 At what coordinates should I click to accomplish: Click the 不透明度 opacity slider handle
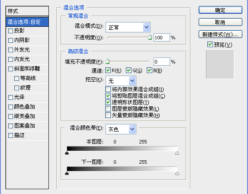click(150, 38)
